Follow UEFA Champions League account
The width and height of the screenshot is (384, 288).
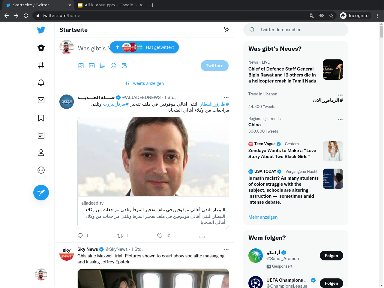point(331,283)
